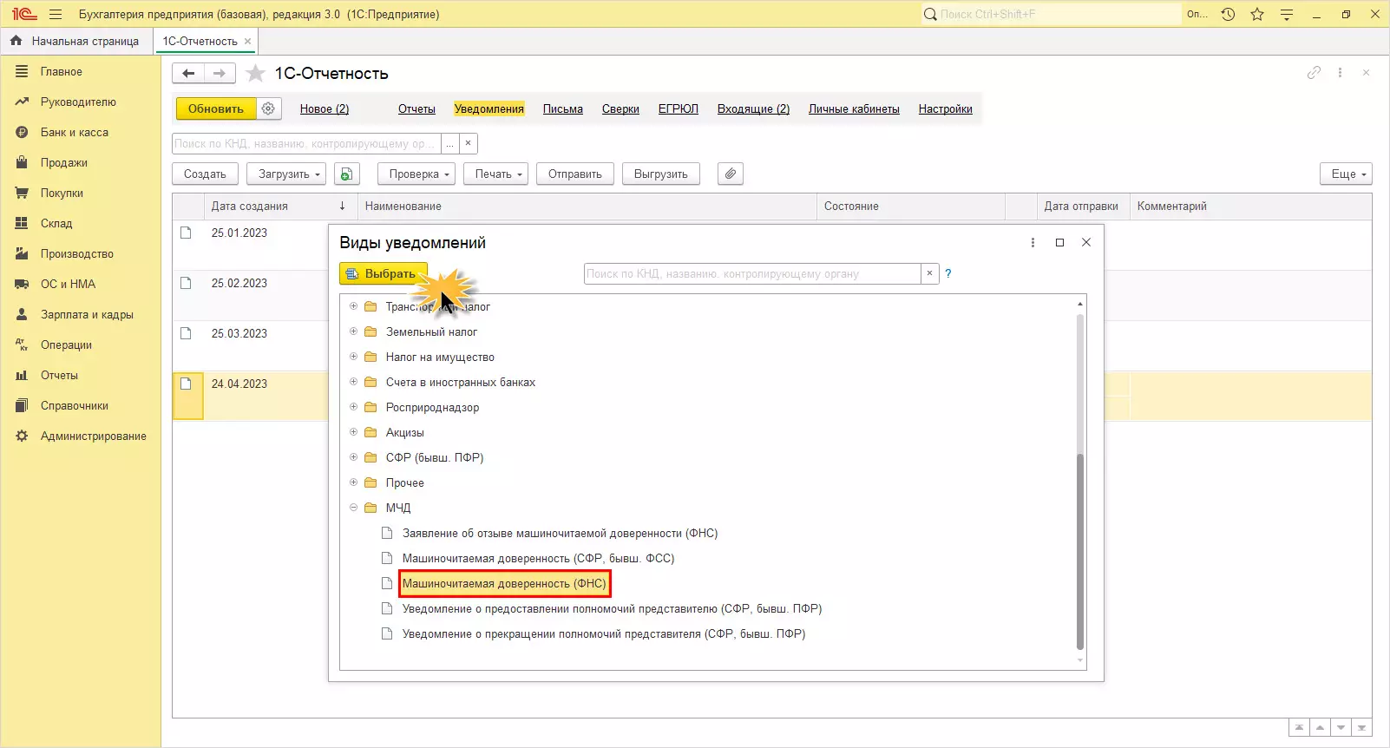Image resolution: width=1390 pixels, height=748 pixels.
Task: Collapse the МЧД folder
Action: tap(353, 508)
